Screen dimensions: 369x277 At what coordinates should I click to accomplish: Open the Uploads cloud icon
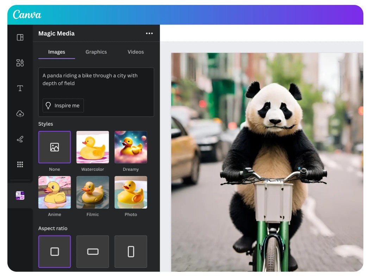click(x=20, y=114)
